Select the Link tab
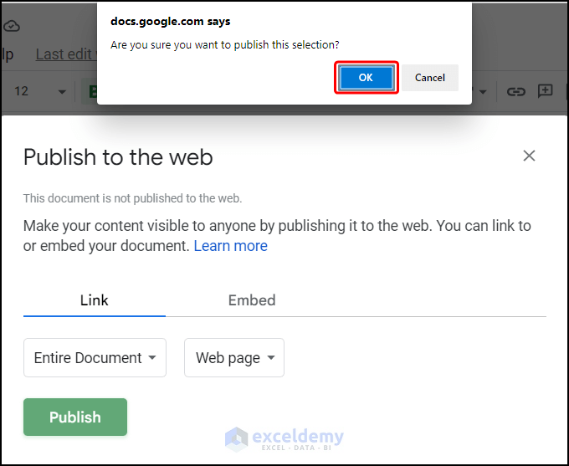The image size is (569, 466). [94, 300]
